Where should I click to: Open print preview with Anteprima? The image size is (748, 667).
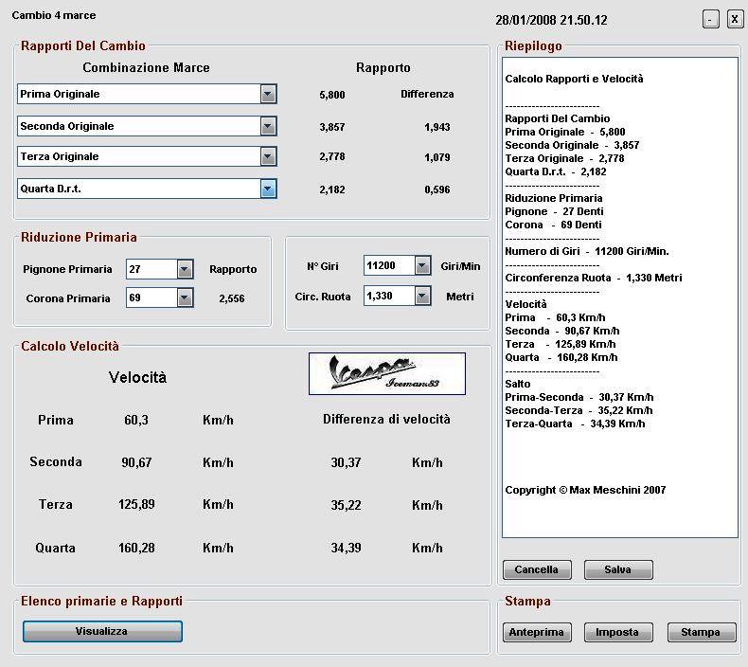(x=537, y=632)
